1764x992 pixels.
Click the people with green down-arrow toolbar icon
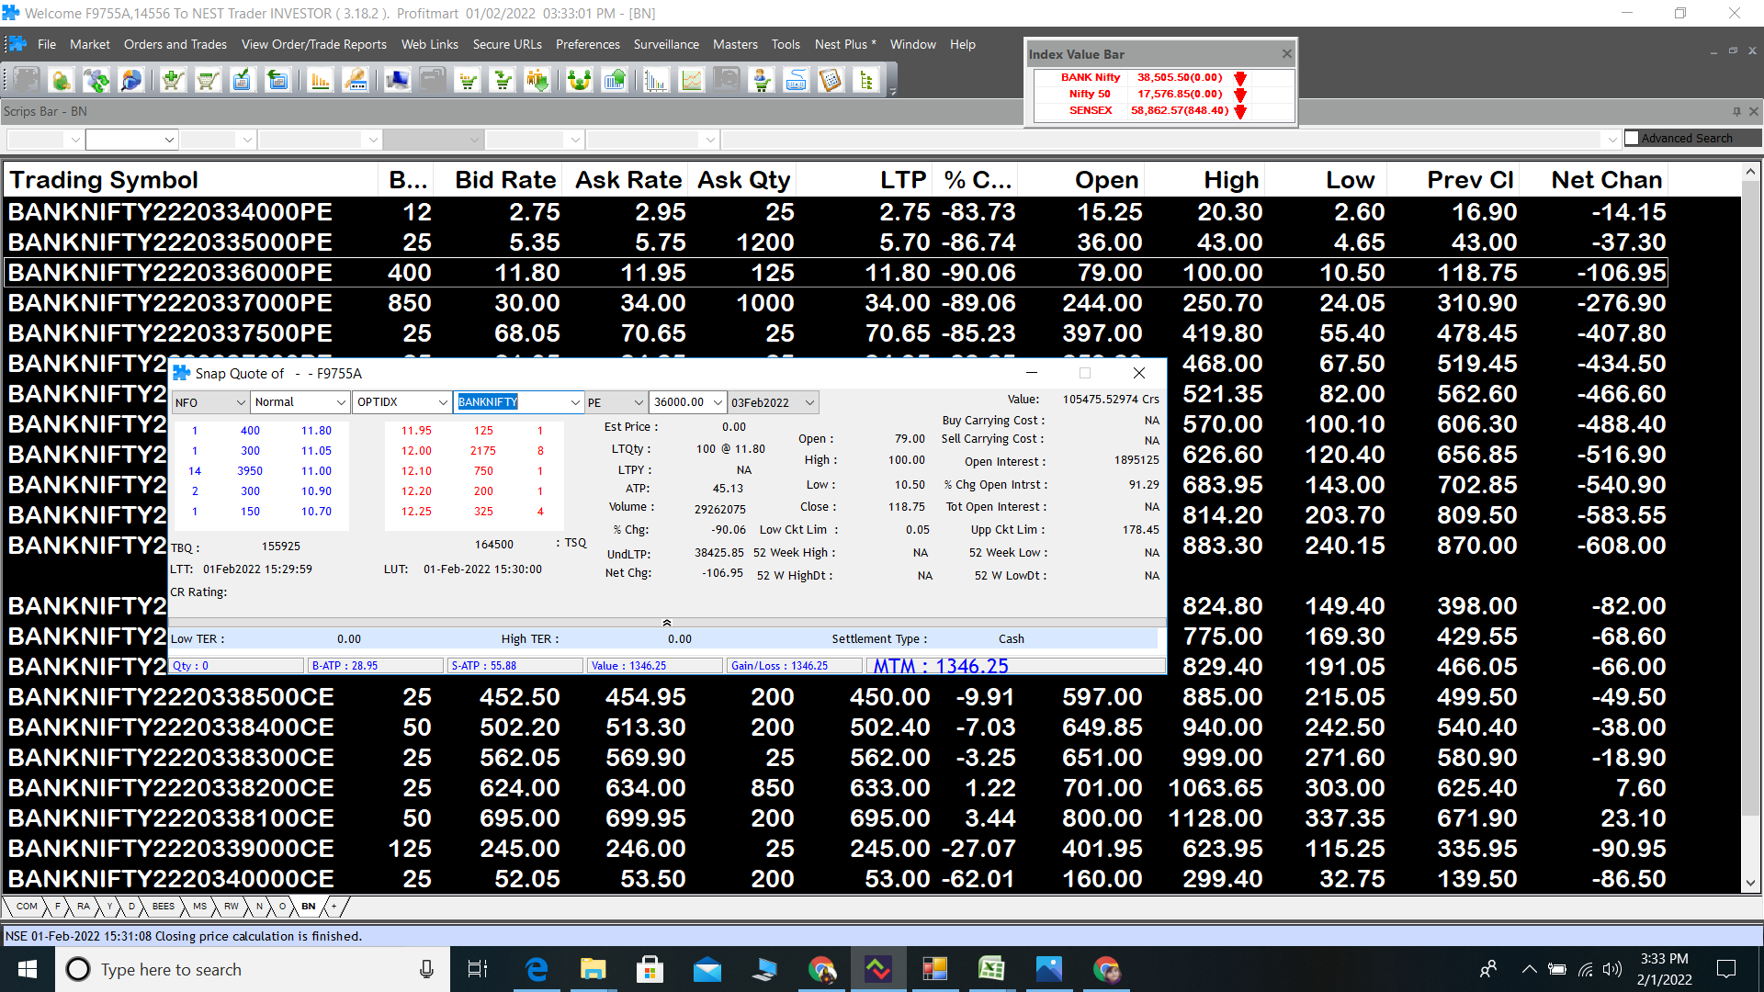[538, 81]
